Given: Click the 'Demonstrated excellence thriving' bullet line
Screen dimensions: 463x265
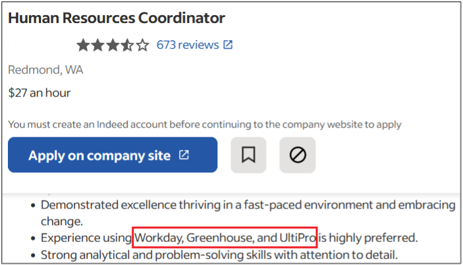Looking at the screenshot, I should pos(248,213).
